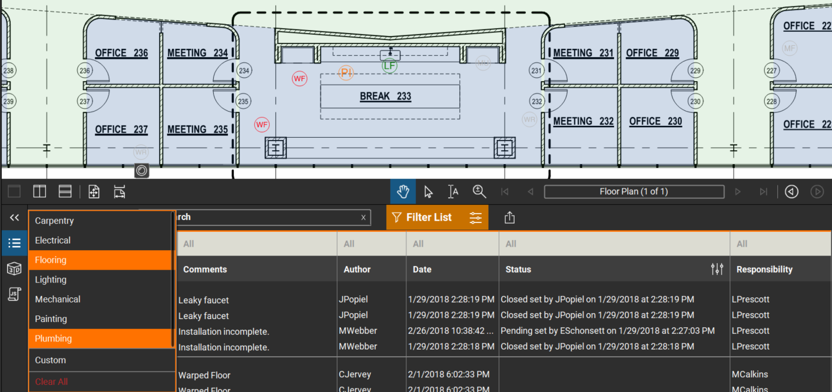Go to previous view button
Viewport: 832px width, 392px height.
pos(791,192)
